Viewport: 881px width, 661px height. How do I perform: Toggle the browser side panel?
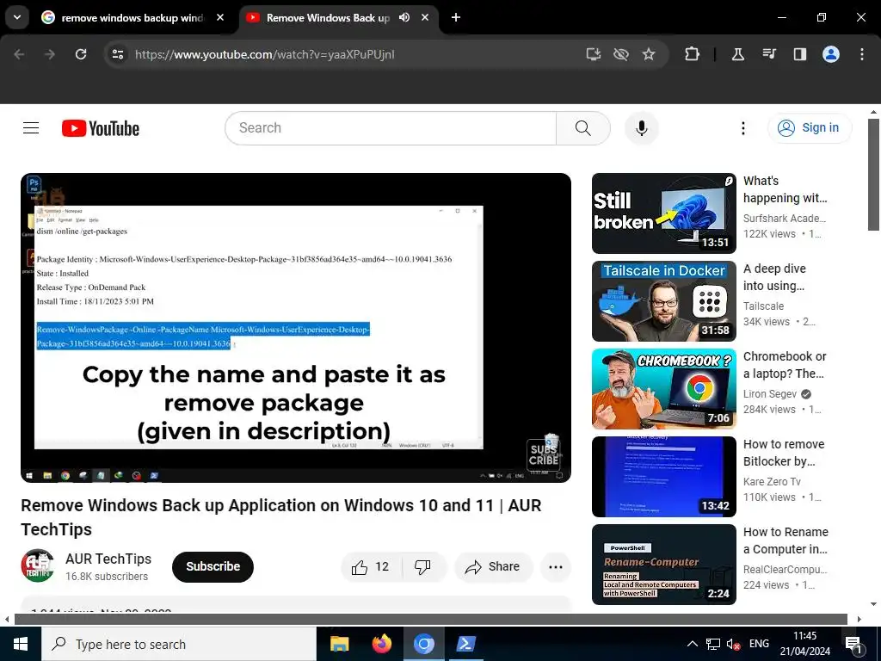click(800, 54)
